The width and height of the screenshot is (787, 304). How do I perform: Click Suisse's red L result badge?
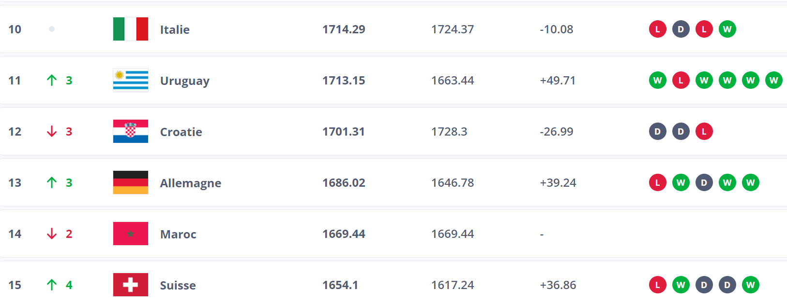tap(657, 285)
